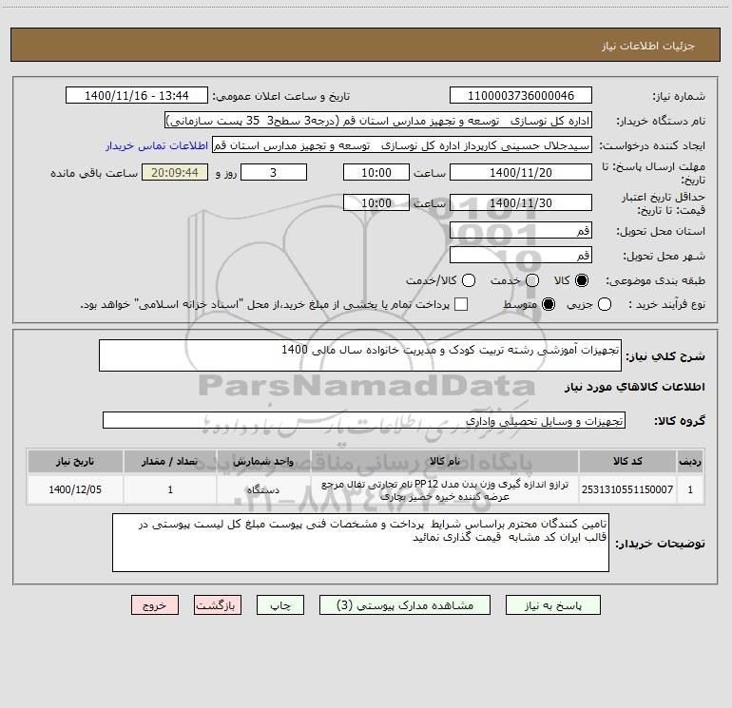Click price validity date 1400/11/30
Screen dimensions: 732x708
click(x=521, y=203)
